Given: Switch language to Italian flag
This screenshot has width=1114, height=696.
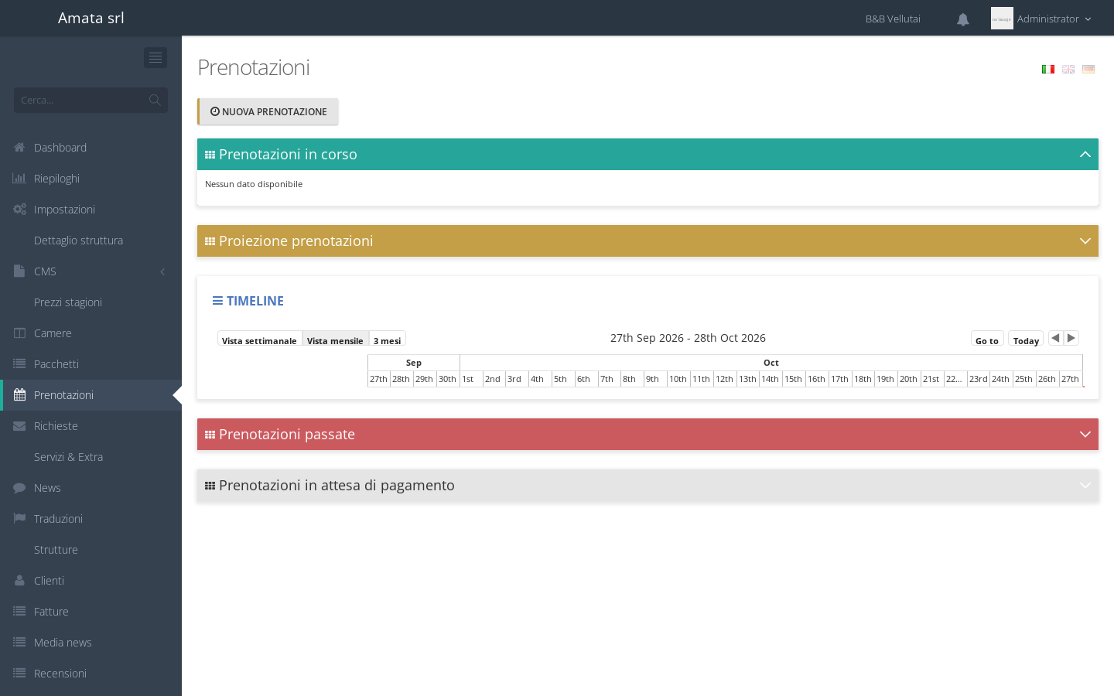Looking at the screenshot, I should point(1048,69).
